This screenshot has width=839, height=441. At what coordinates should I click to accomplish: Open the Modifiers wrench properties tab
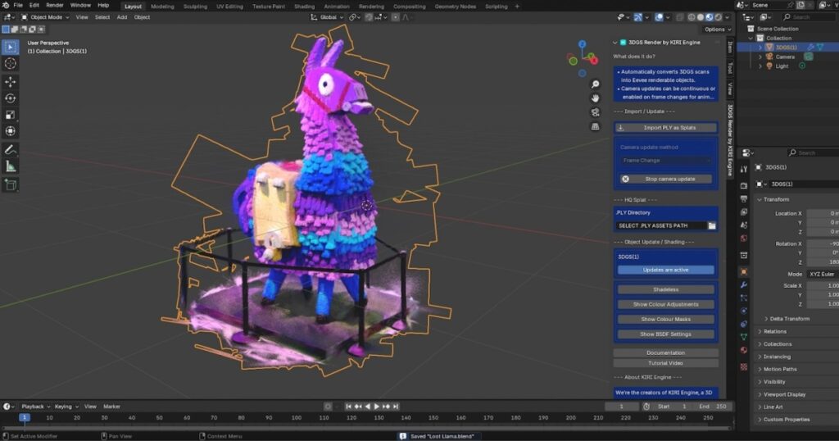coord(744,284)
